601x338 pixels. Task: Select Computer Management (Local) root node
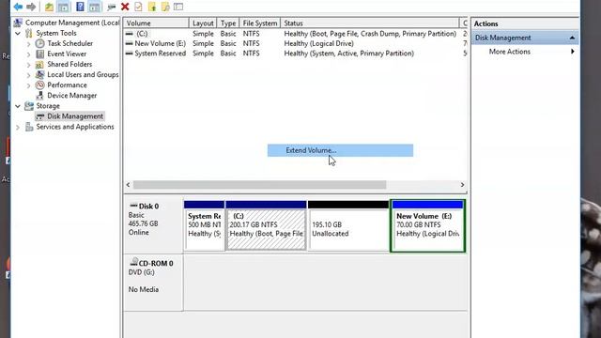pos(72,23)
